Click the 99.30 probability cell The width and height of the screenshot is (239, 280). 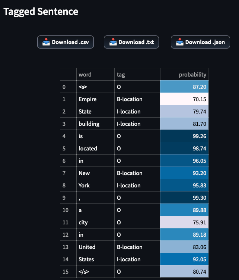point(184,198)
